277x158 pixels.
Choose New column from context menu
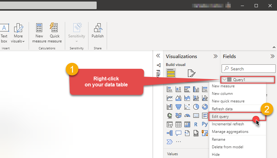237,94
